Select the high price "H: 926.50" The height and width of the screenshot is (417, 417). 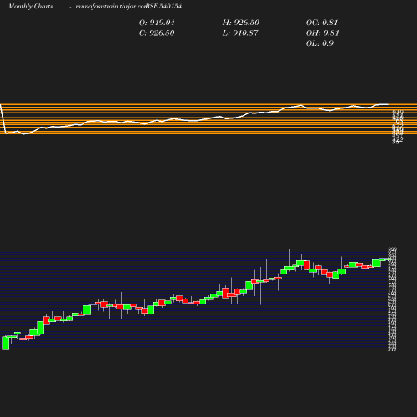241,23
